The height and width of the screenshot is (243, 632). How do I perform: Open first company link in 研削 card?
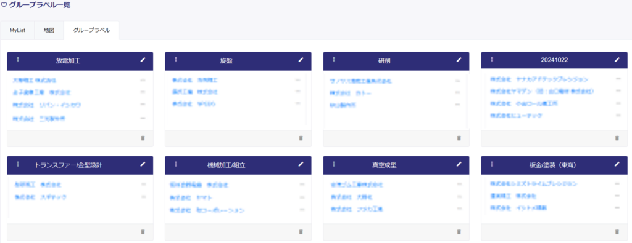click(360, 81)
